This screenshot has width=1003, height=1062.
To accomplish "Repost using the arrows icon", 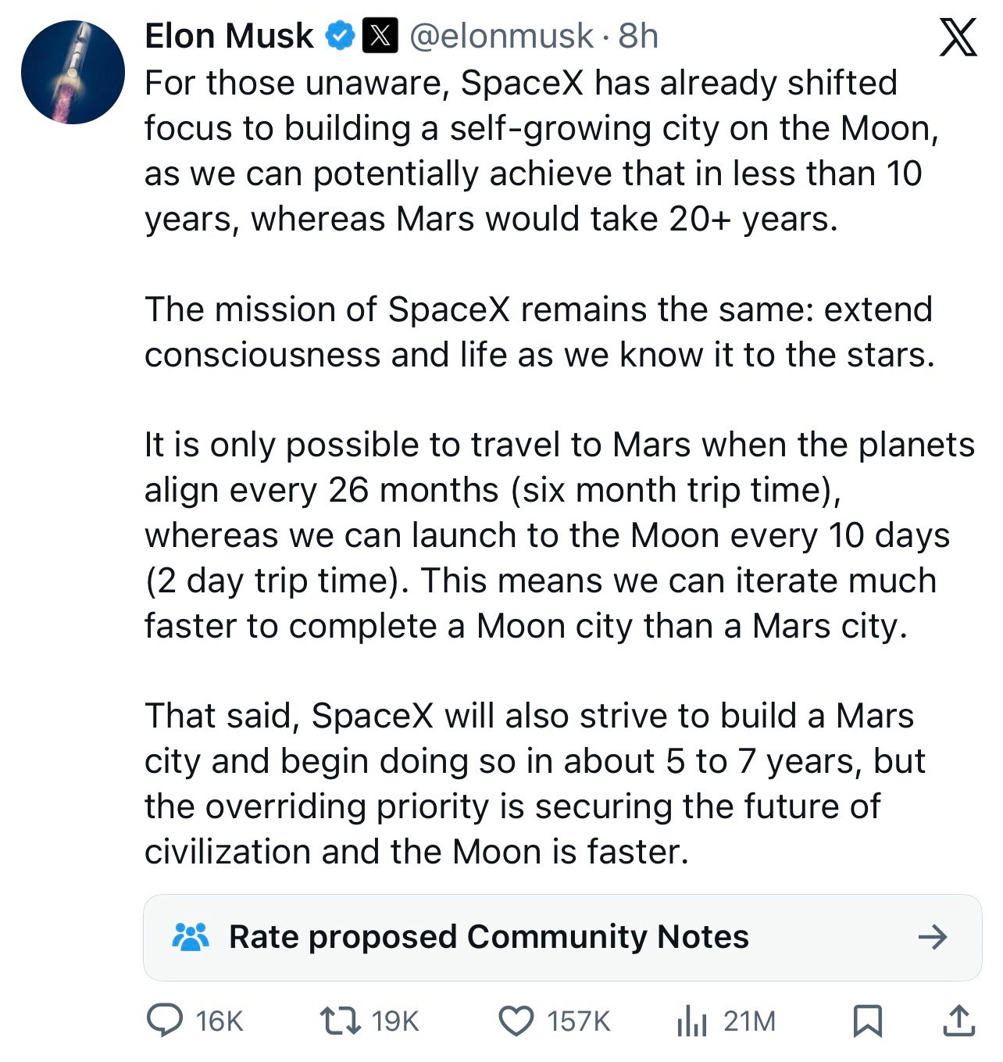I will [341, 1021].
